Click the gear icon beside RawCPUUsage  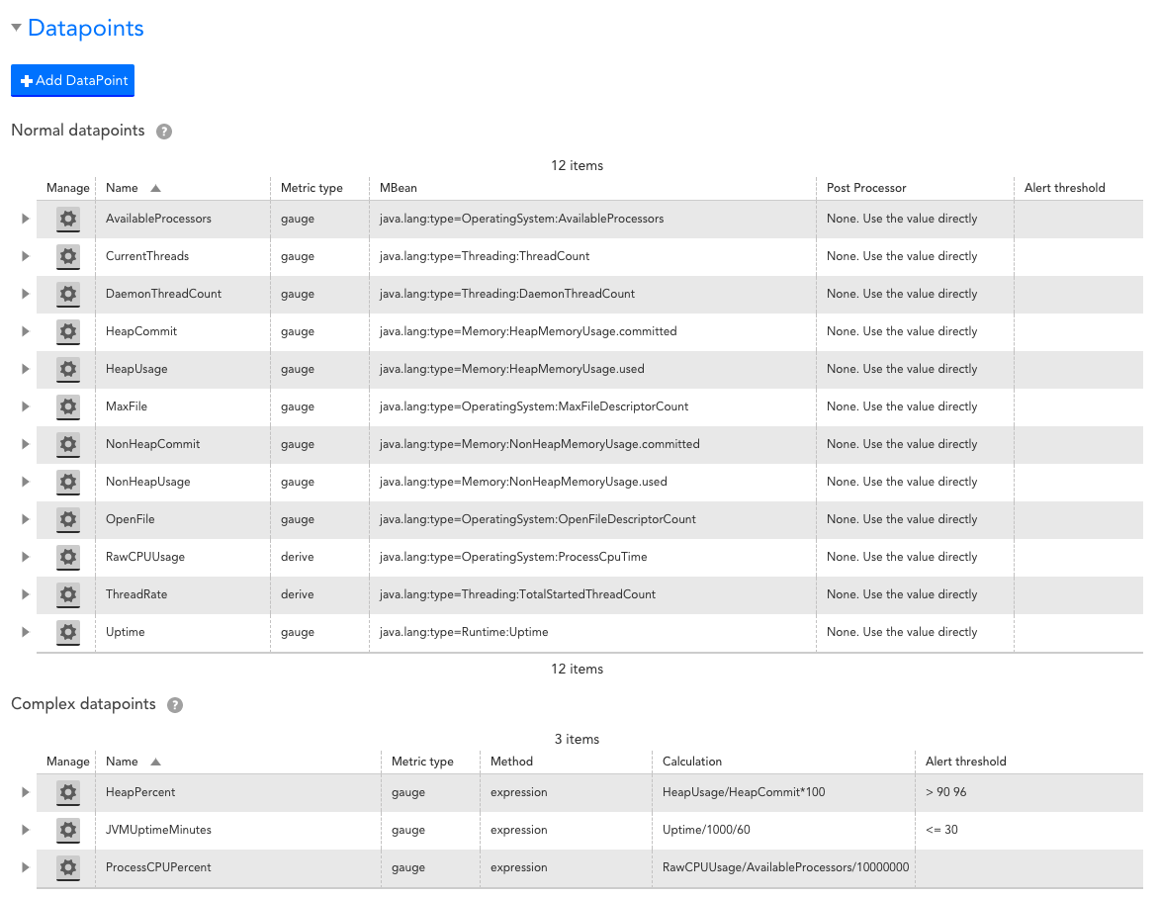(67, 557)
